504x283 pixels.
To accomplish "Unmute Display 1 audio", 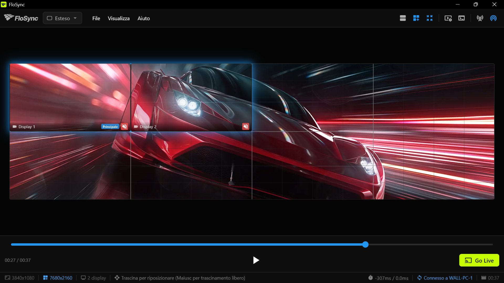I will (124, 127).
